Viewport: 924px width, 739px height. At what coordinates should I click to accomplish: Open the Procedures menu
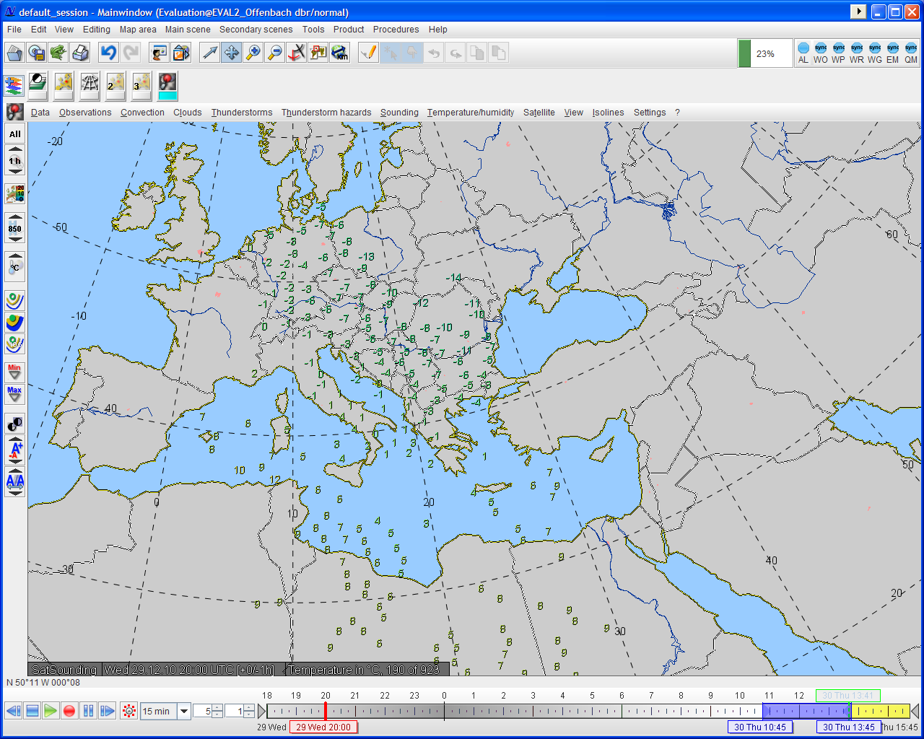[x=396, y=30]
